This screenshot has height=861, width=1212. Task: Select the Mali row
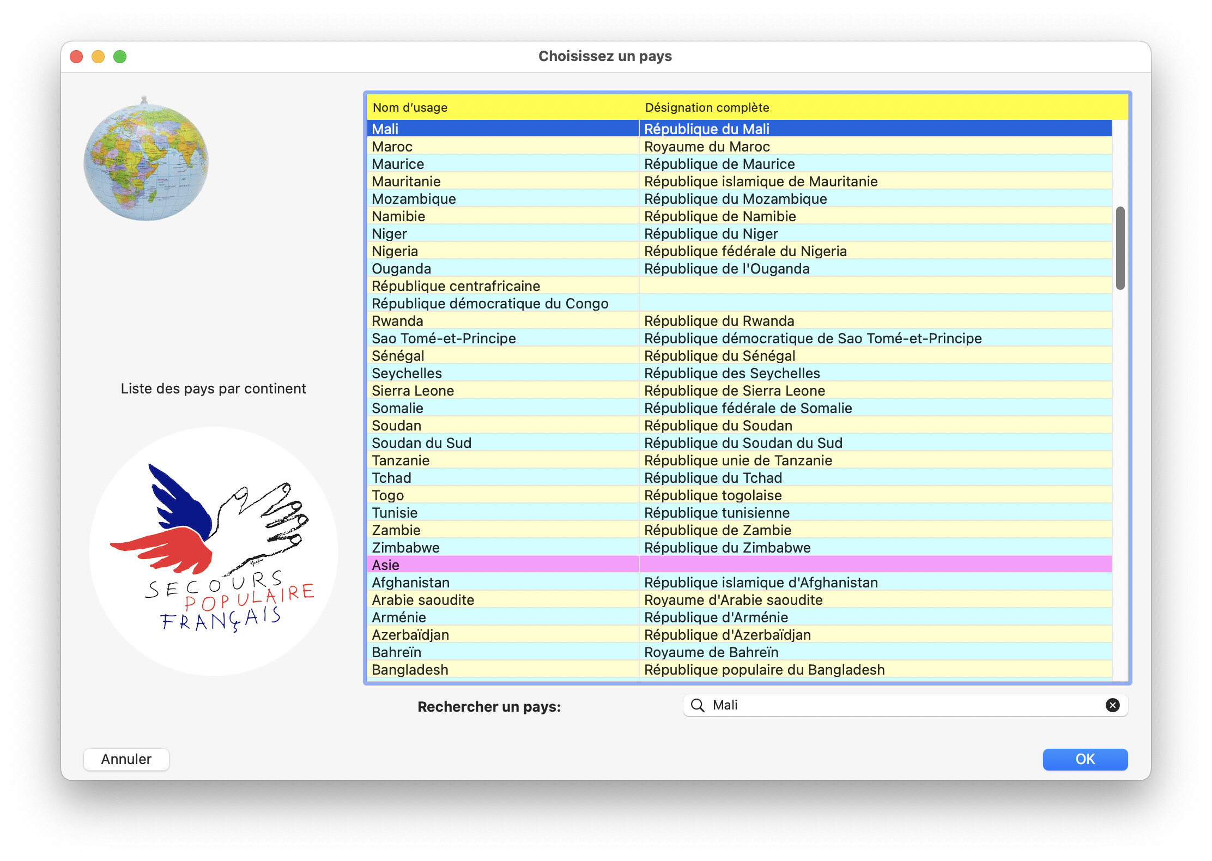pyautogui.click(x=740, y=129)
